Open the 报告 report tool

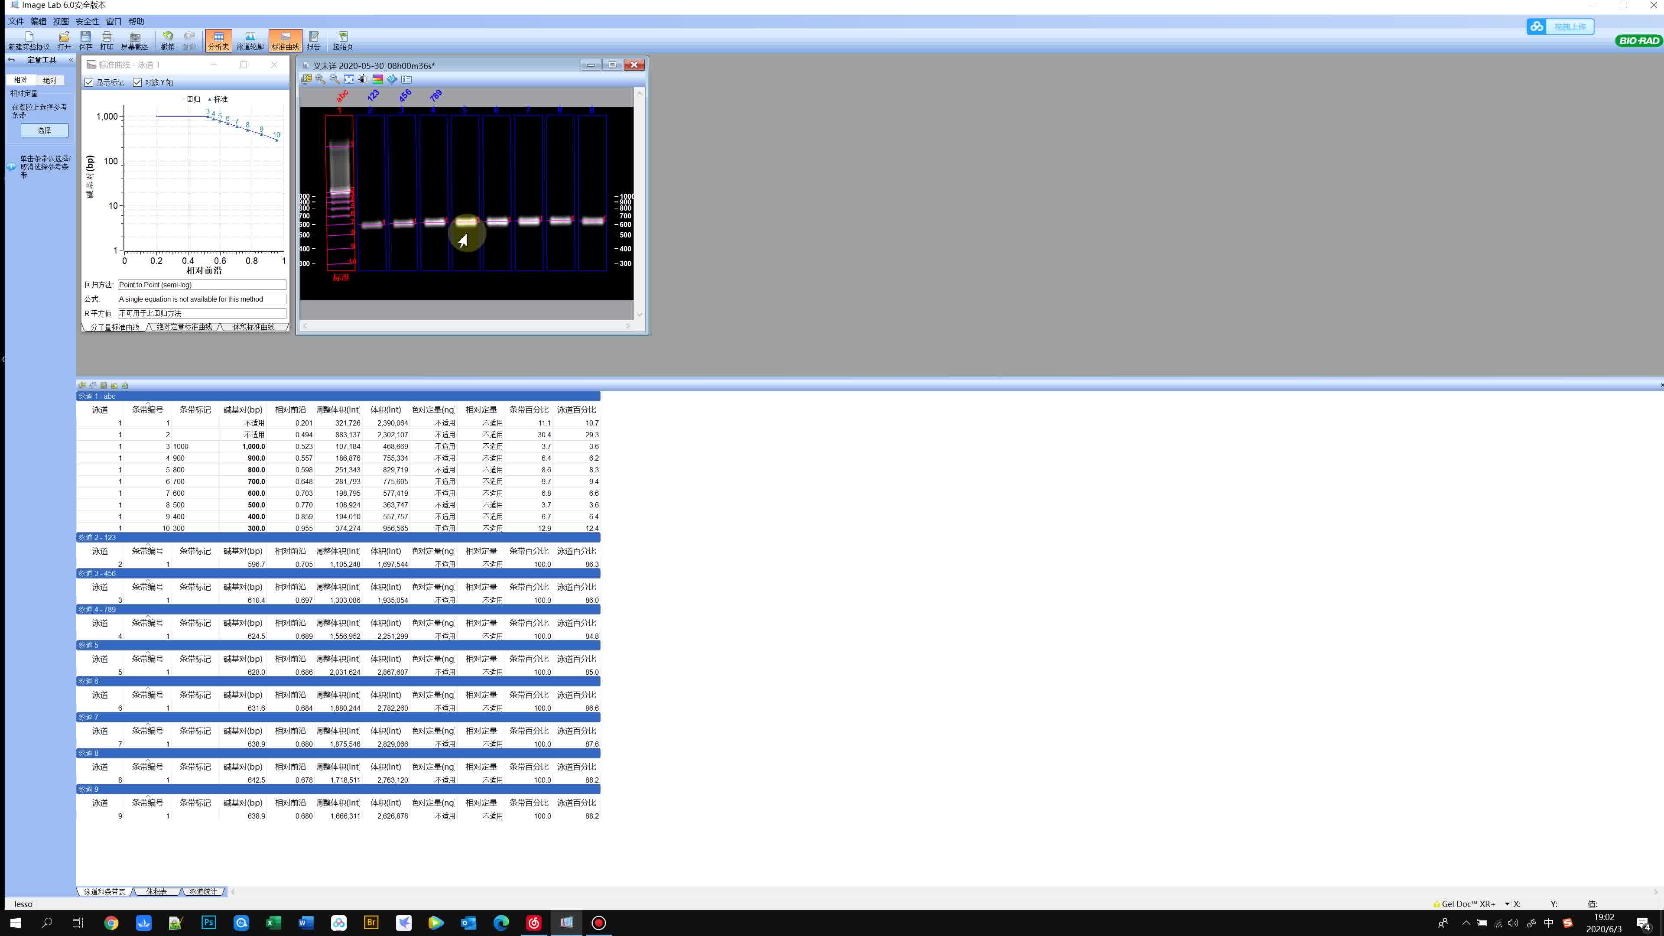[313, 40]
